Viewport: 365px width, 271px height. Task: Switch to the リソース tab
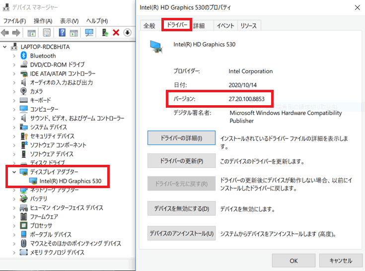point(249,26)
